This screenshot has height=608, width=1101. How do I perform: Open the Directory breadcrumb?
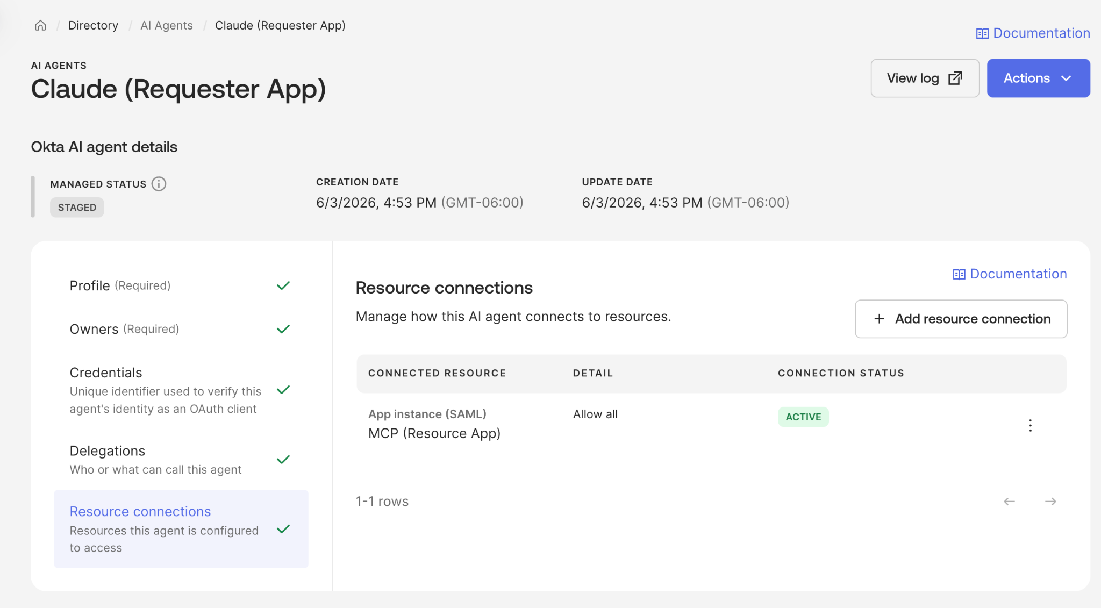(93, 26)
